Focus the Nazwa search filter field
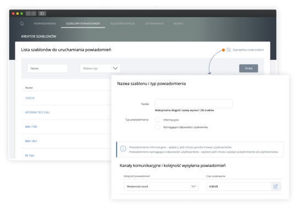 tap(47, 68)
